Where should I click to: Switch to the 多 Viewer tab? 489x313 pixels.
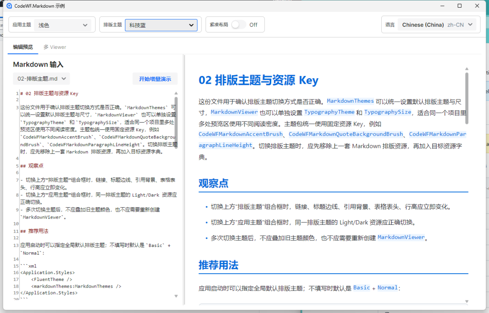[x=55, y=47]
